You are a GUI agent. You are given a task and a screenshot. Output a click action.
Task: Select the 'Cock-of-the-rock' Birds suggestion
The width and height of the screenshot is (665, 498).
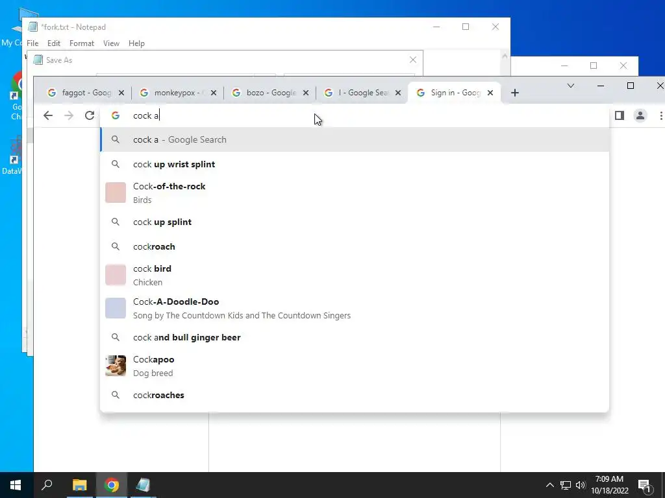point(355,193)
